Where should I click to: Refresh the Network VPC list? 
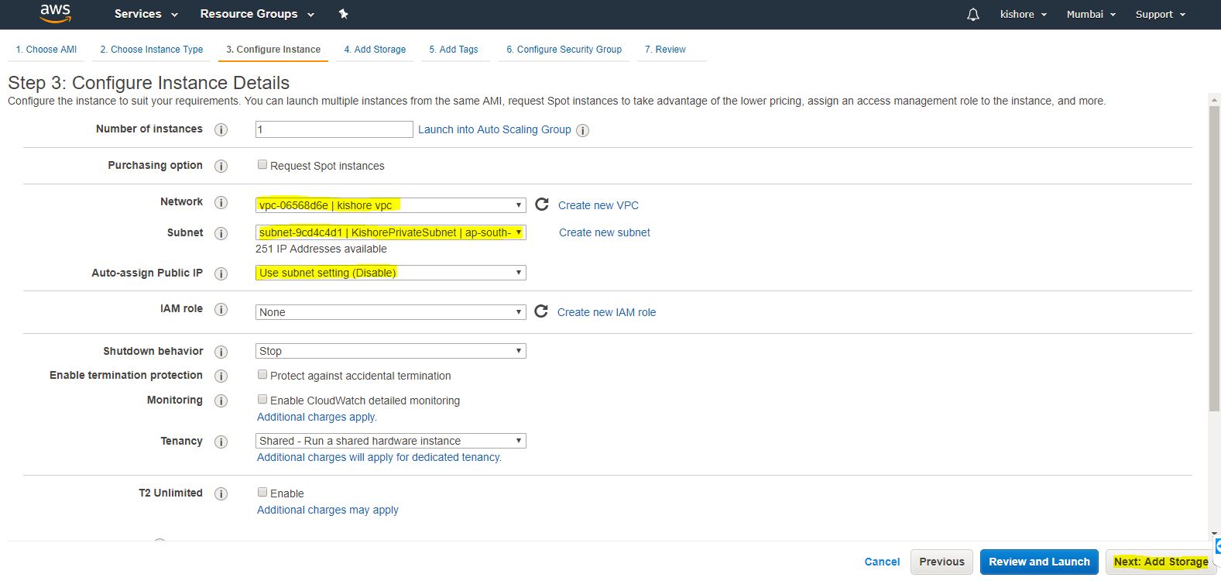(x=542, y=205)
